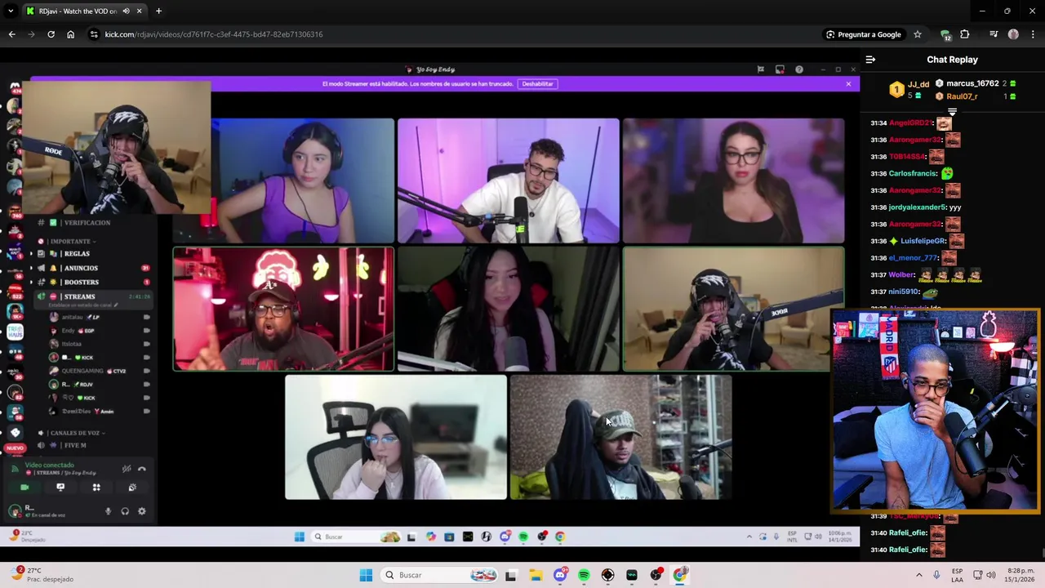Toggle the Discord camera button
Viewport: 1045px width, 588px height.
[24, 488]
